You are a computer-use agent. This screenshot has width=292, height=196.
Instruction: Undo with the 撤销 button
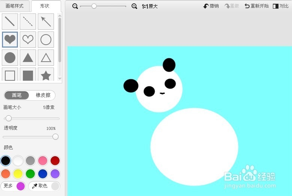211,6
